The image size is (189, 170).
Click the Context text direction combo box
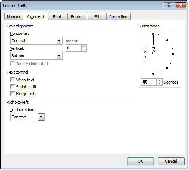27,117
